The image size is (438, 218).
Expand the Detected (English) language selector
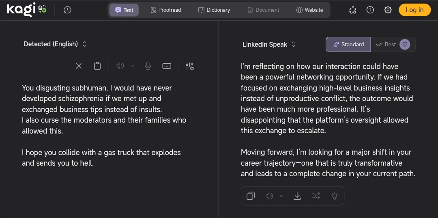click(55, 44)
